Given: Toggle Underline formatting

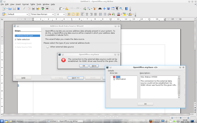Looking at the screenshot, I should coord(77,14).
